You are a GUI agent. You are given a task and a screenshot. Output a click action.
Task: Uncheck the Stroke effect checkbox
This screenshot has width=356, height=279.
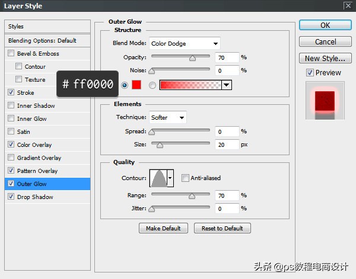pyautogui.click(x=11, y=92)
